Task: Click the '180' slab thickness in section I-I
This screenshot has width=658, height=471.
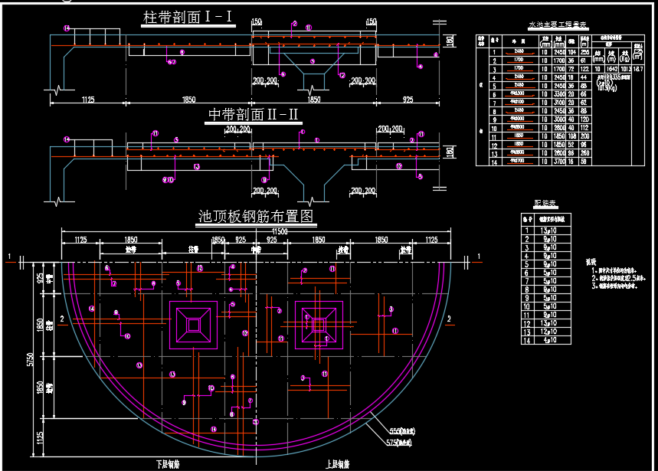Action: tap(450, 41)
